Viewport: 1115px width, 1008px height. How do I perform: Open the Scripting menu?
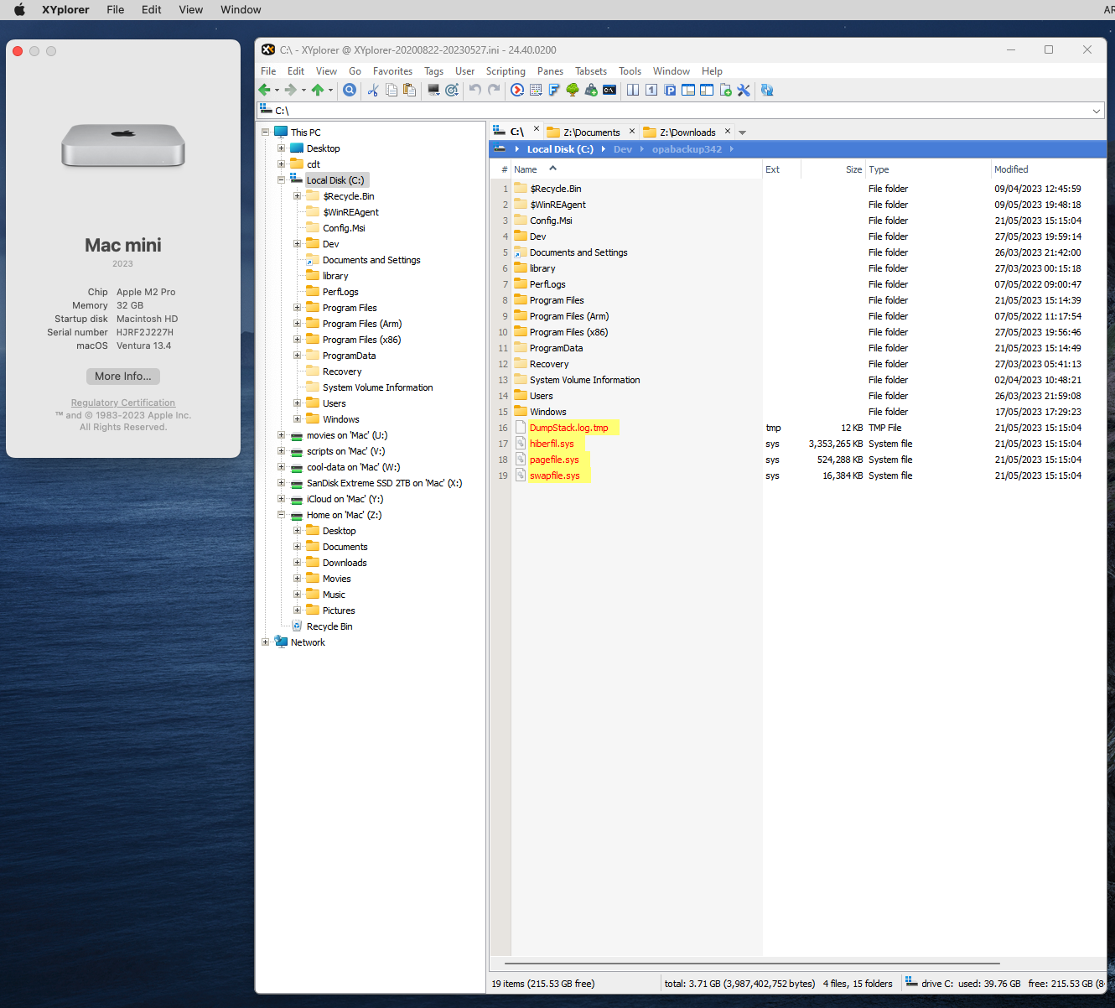[506, 71]
